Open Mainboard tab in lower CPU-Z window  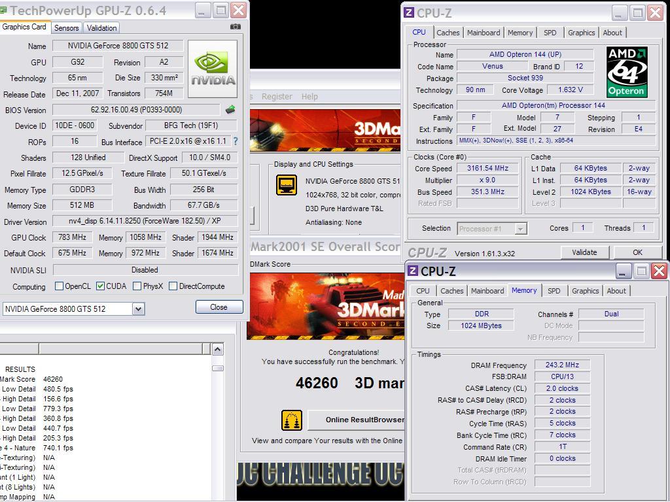[x=487, y=291]
